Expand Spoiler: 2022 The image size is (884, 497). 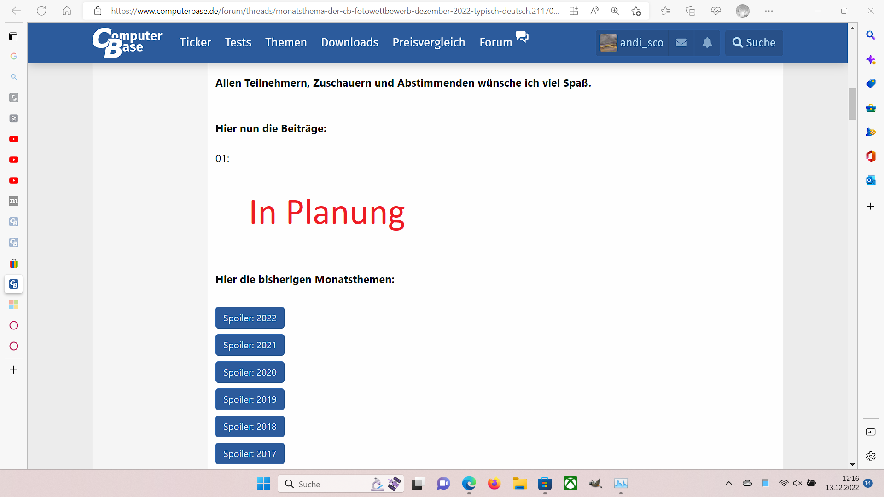[x=250, y=318]
